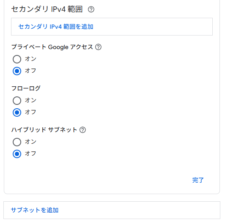
Task: Select オフ radio for プライベート Google アクセス
Action: click(x=17, y=71)
